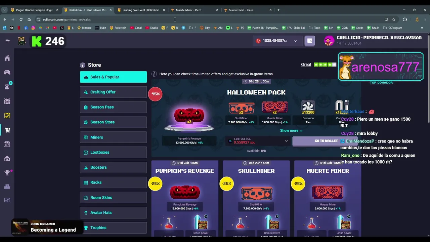Click Muerte Miner item in Halloween Pack
The width and height of the screenshot is (430, 242).
pyautogui.click(x=274, y=113)
